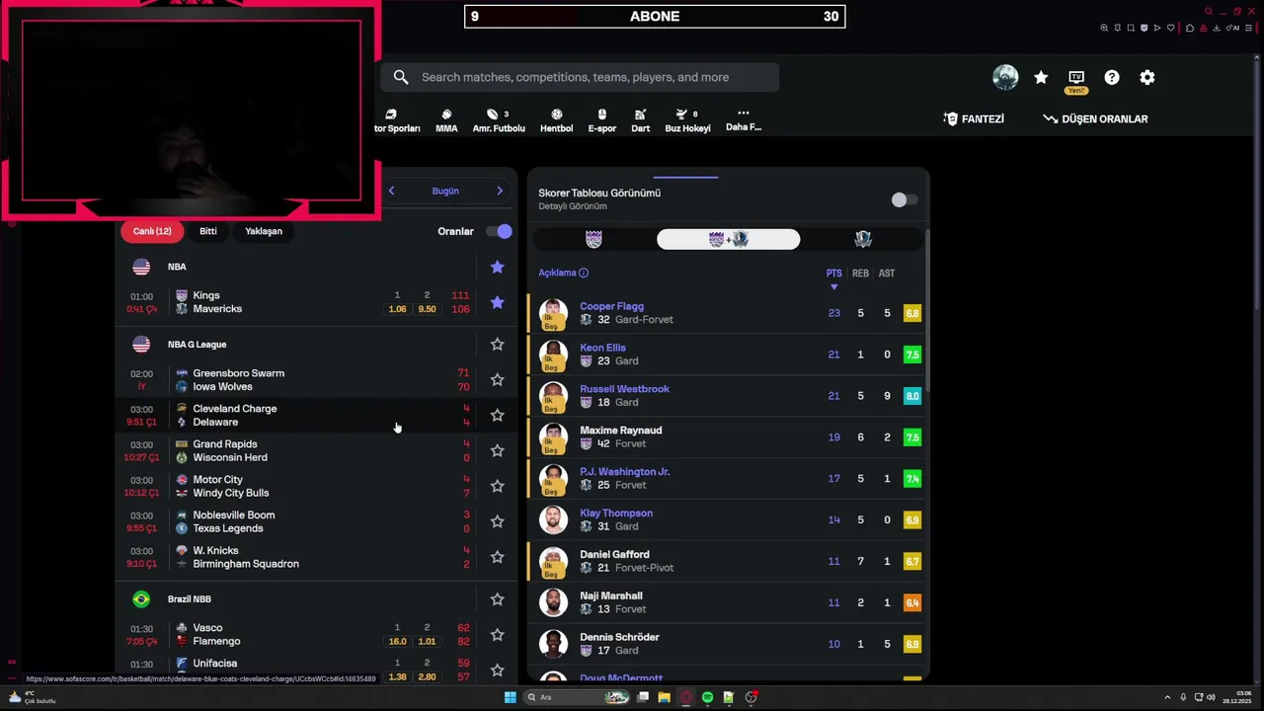
Task: Select the Buz Hokeyi sport icon
Action: point(687,120)
